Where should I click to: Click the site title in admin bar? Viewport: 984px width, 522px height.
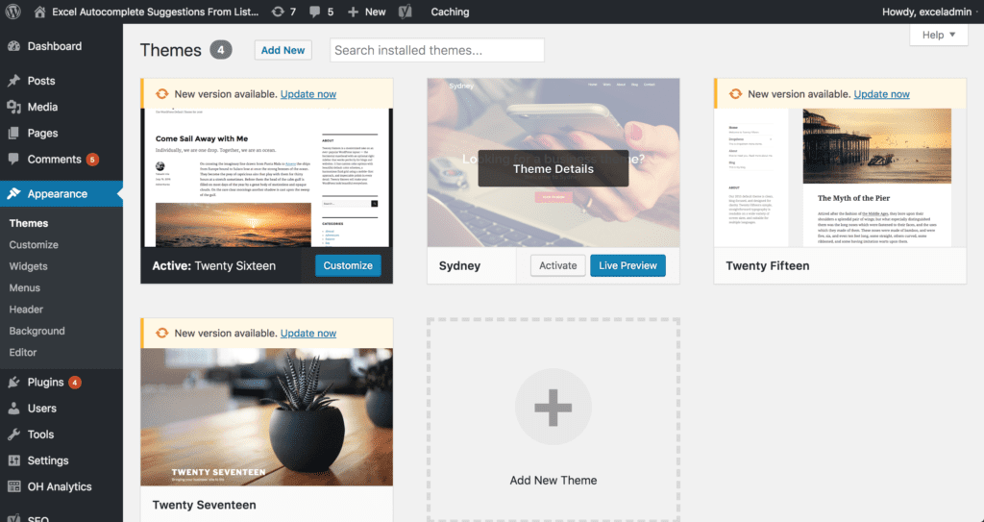[155, 12]
